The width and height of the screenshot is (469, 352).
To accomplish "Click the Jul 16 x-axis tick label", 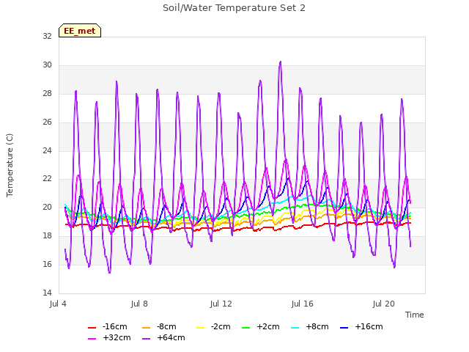I will [x=303, y=304].
